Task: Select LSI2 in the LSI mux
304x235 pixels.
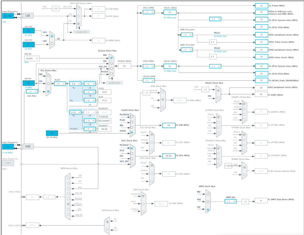Action: pos(52,43)
